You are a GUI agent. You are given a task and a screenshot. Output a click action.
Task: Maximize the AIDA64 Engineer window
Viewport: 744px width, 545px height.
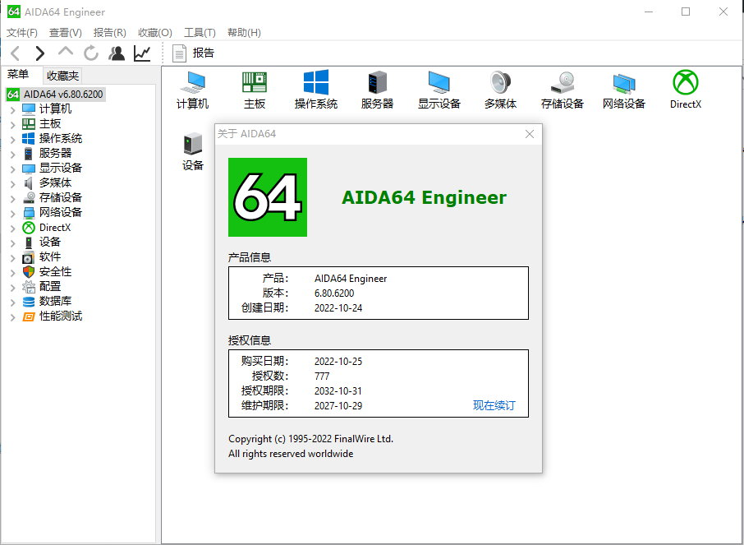click(686, 12)
